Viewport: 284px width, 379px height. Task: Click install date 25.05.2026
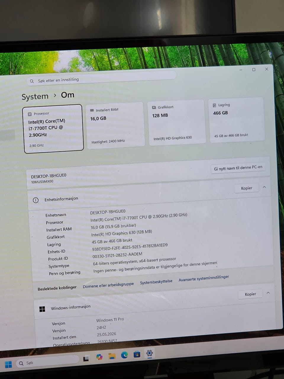tap(106, 334)
